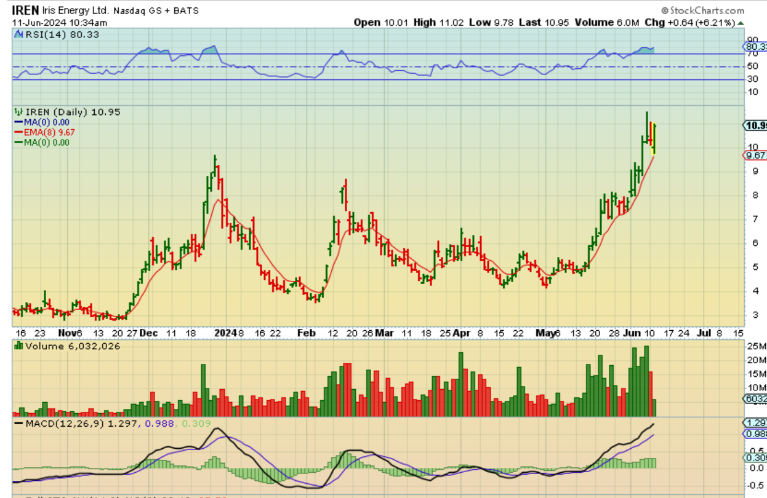Click the StockCharts.com copyright watermark
Image resolution: width=767 pixels, height=498 pixels.
point(702,10)
